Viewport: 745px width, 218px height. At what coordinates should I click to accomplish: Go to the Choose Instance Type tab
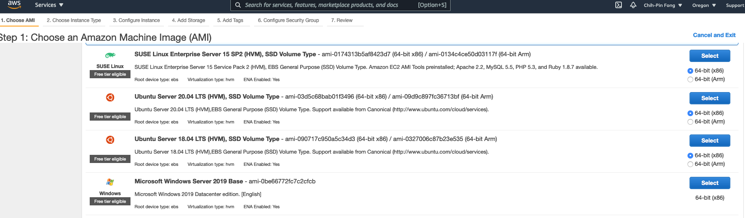pyautogui.click(x=74, y=20)
